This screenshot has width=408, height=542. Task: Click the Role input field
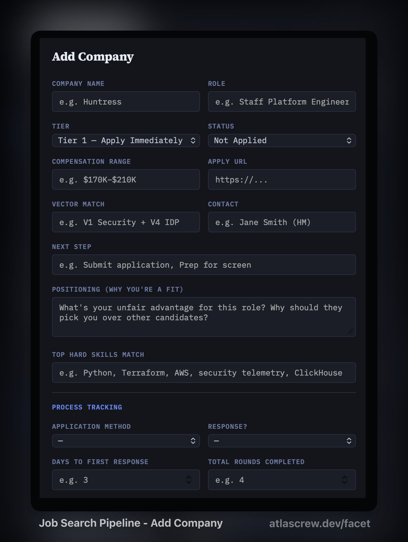tap(282, 102)
